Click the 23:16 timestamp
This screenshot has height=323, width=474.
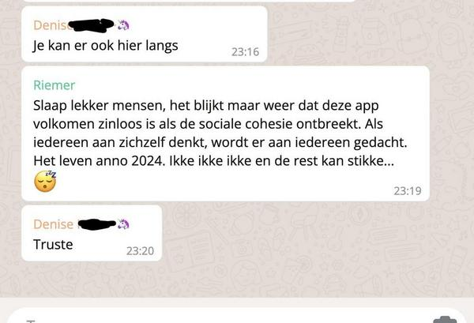tap(245, 52)
